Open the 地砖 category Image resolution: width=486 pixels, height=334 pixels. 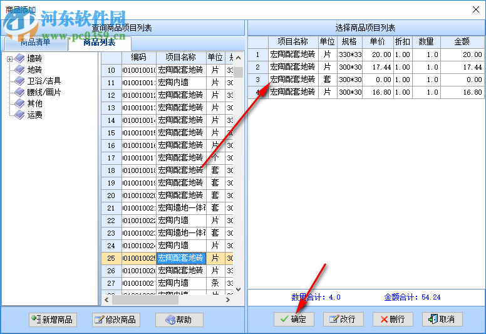(34, 70)
